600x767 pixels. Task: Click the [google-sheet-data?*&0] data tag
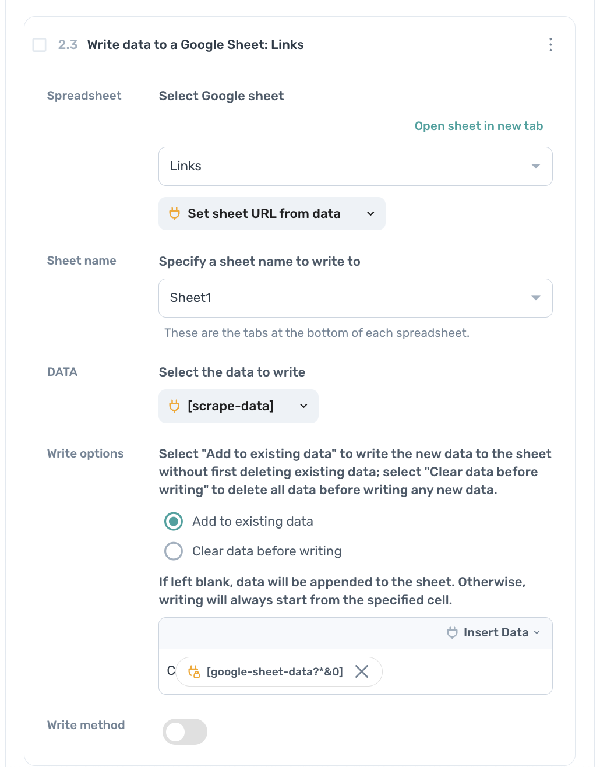click(274, 672)
